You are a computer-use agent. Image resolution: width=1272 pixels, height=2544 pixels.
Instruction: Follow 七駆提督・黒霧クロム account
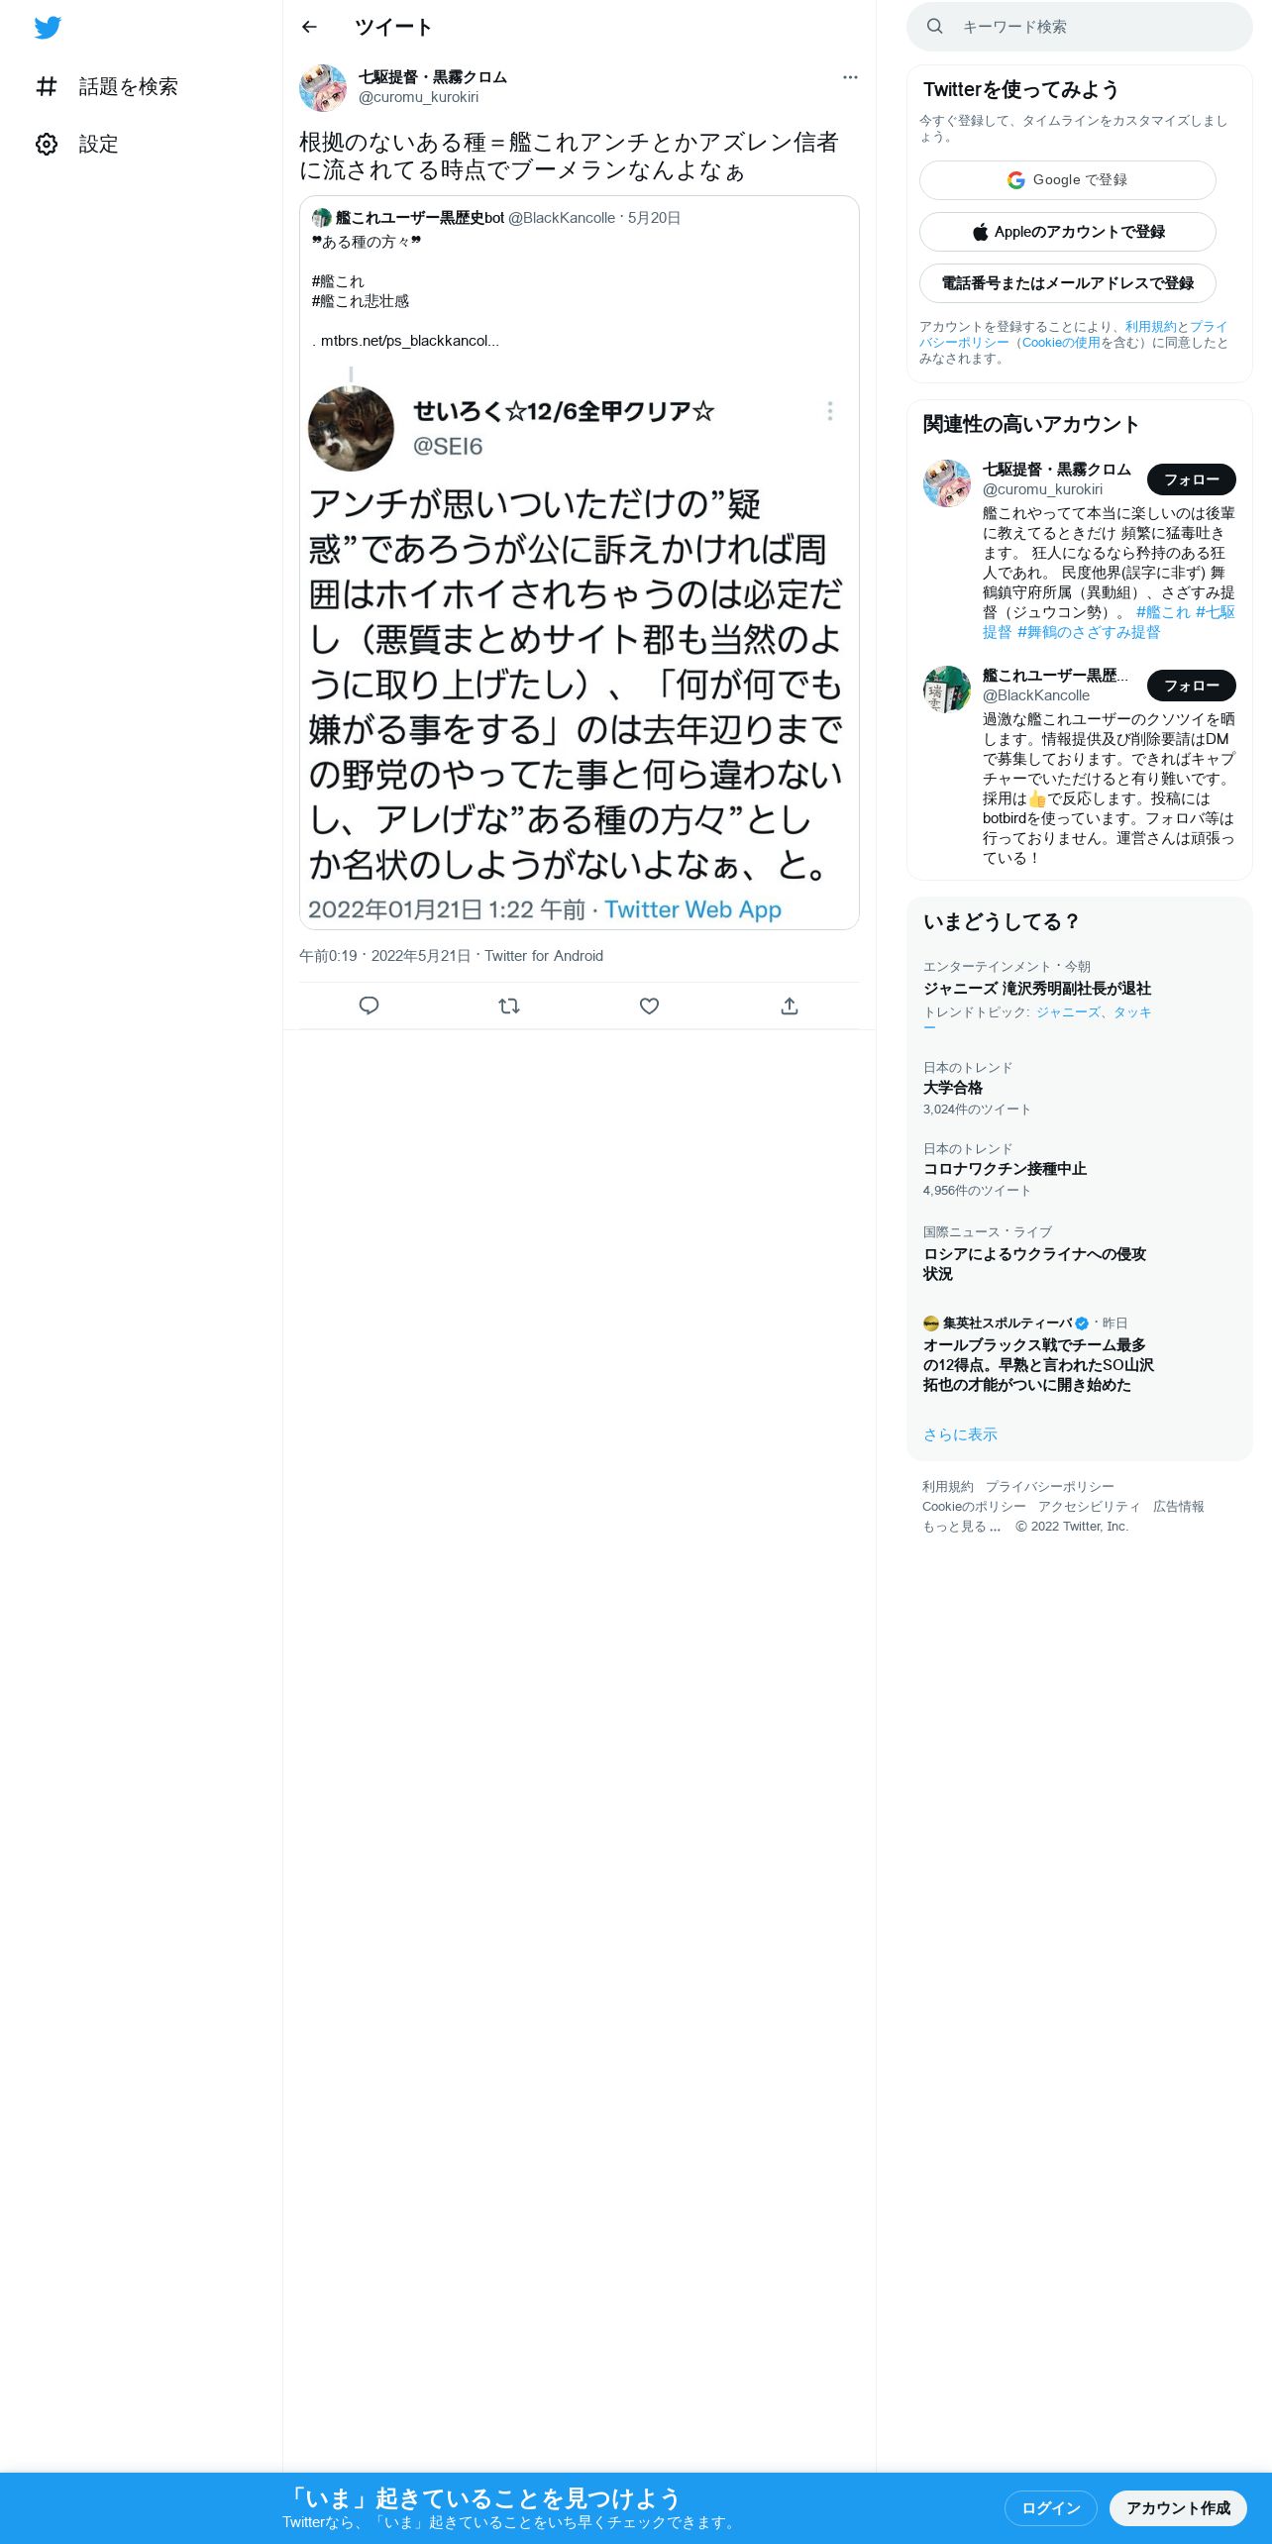(1192, 479)
